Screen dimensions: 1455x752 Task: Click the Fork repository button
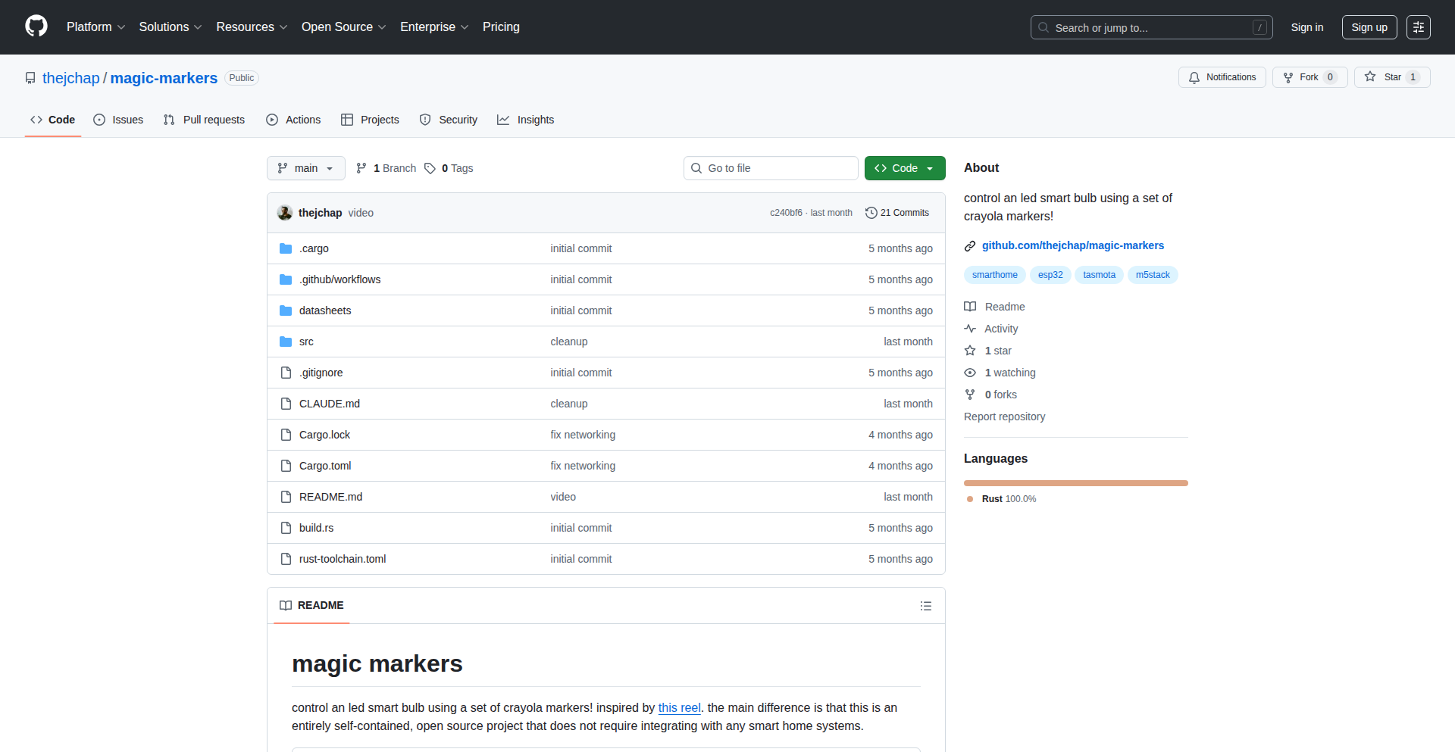pos(1309,77)
